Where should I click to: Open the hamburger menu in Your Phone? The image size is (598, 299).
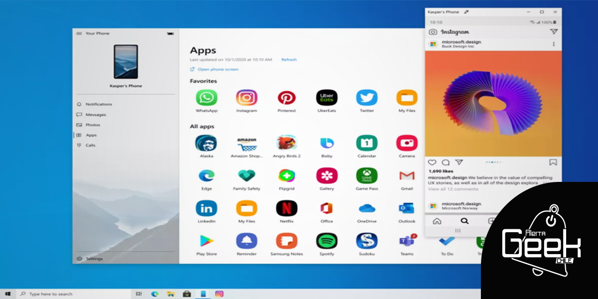click(x=79, y=33)
